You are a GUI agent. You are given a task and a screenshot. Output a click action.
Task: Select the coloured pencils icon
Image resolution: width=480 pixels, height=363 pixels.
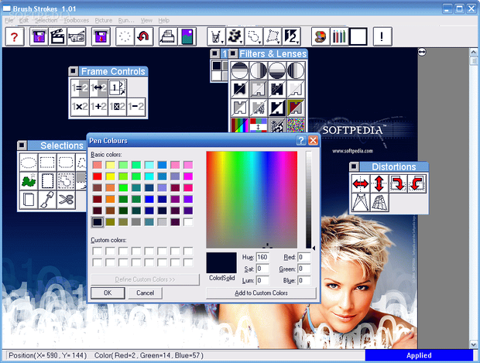click(339, 36)
